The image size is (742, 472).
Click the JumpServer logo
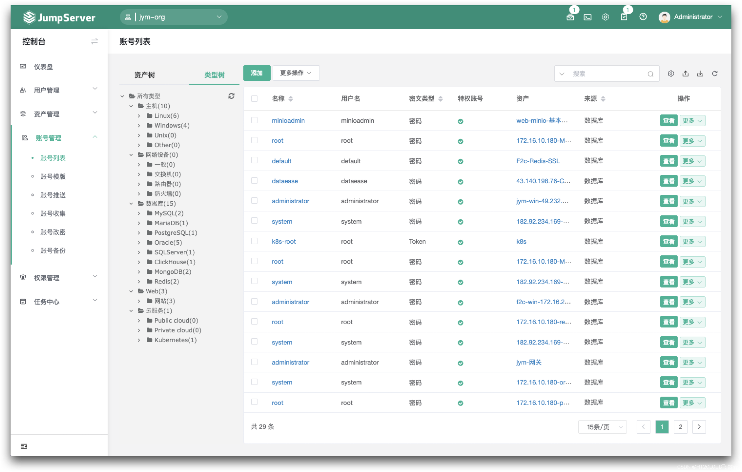click(x=59, y=17)
